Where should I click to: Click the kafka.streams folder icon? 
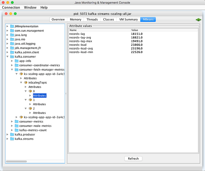pos(12,139)
